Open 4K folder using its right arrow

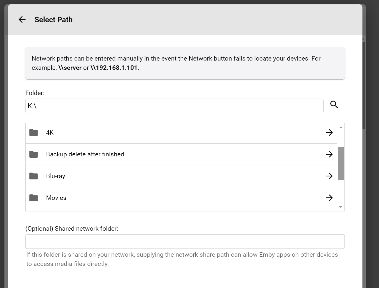[x=329, y=133]
